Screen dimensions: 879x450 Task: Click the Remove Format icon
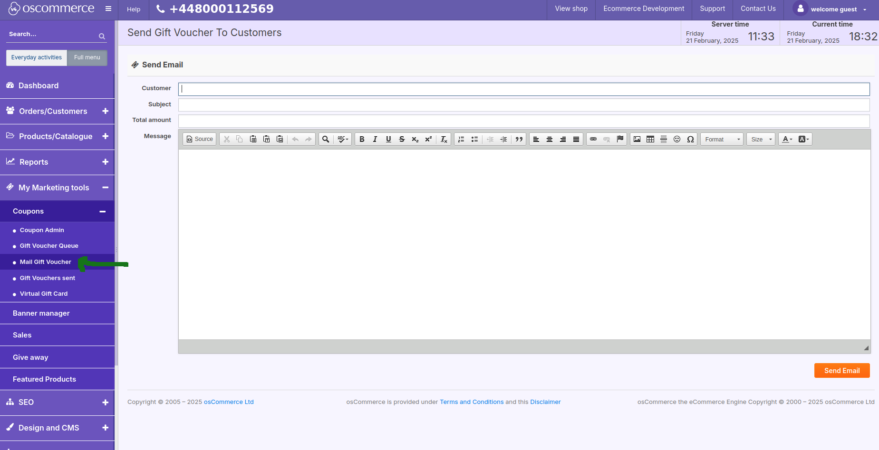coord(444,139)
